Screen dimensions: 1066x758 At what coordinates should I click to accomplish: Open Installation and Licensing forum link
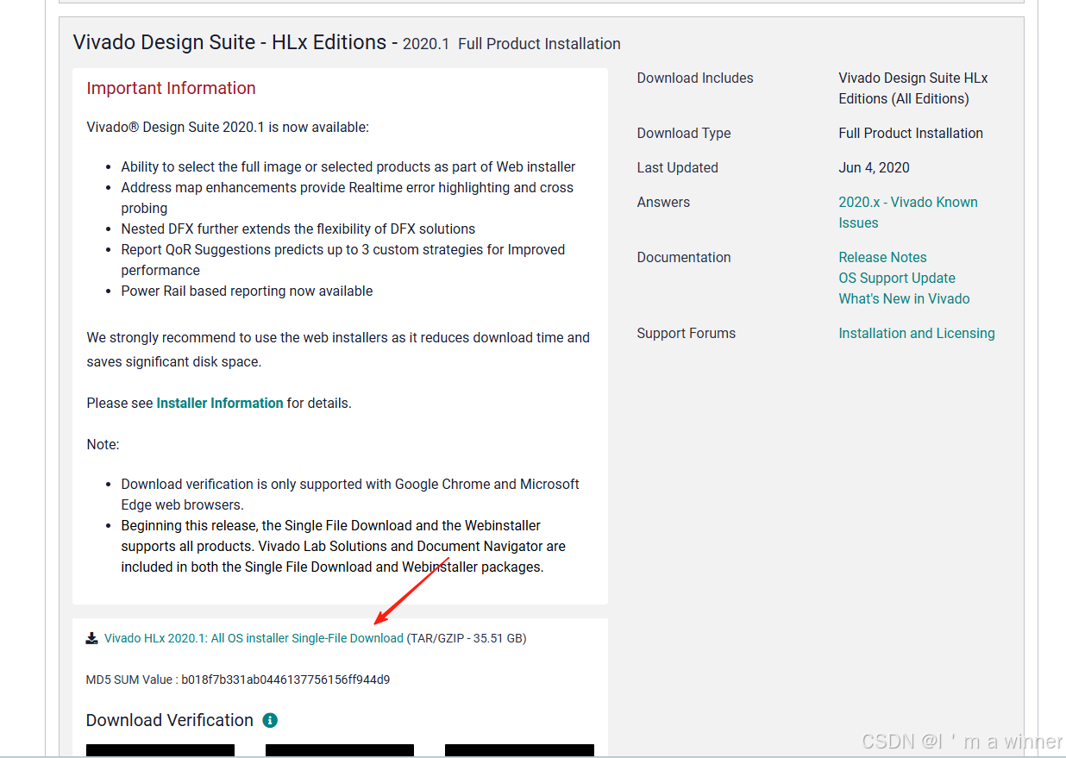pyautogui.click(x=917, y=333)
